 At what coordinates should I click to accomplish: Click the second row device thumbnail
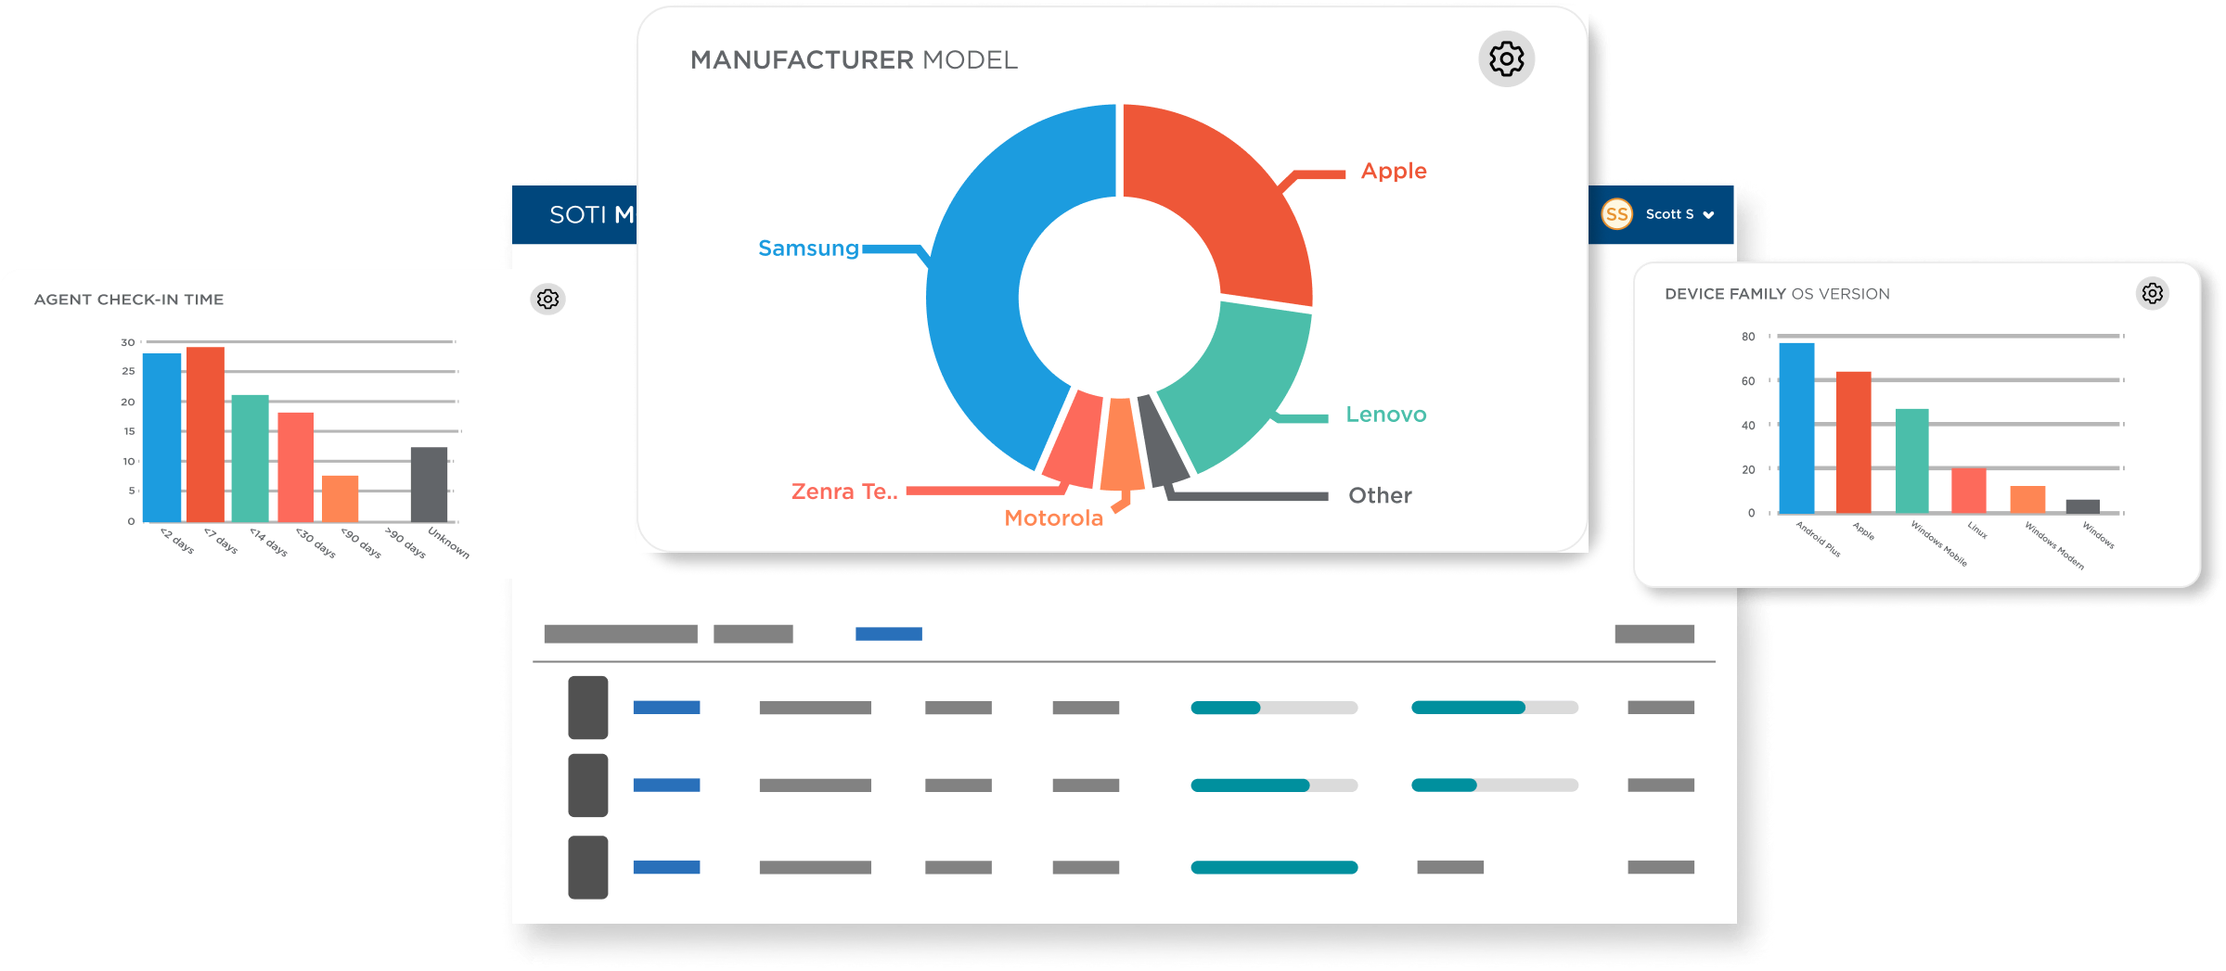(587, 786)
